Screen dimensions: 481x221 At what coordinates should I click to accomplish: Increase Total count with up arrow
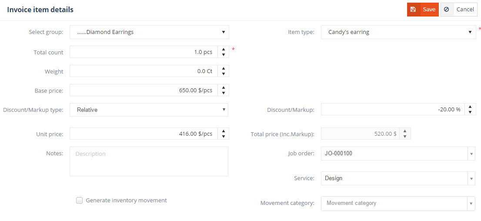pos(223,49)
